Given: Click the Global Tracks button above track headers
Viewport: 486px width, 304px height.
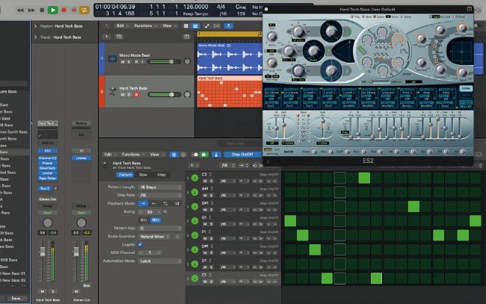Looking at the screenshot, I should (187, 37).
